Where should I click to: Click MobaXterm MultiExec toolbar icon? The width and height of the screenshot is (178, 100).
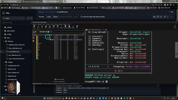61,27
